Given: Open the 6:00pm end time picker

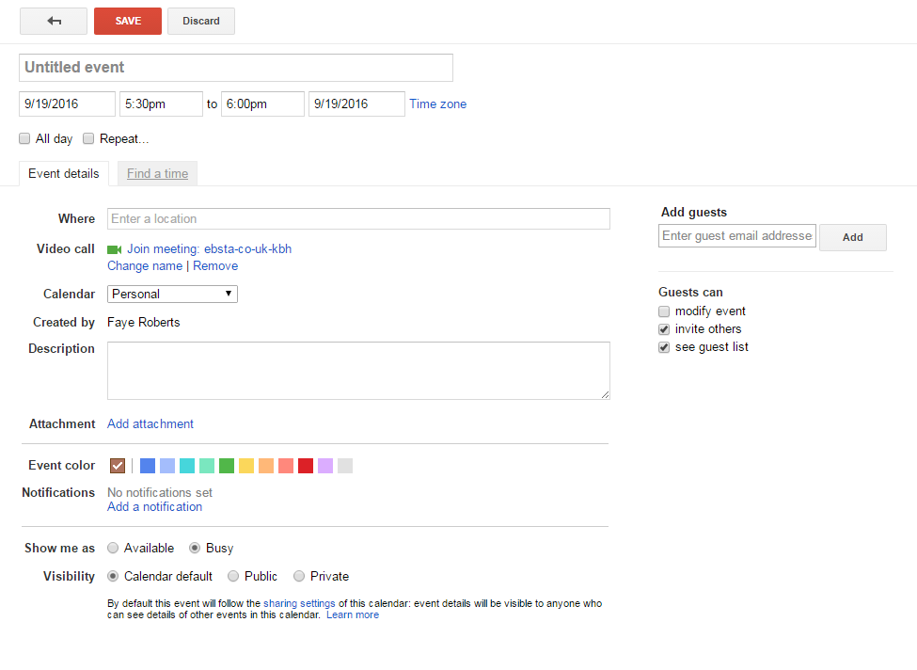Looking at the screenshot, I should pos(262,104).
